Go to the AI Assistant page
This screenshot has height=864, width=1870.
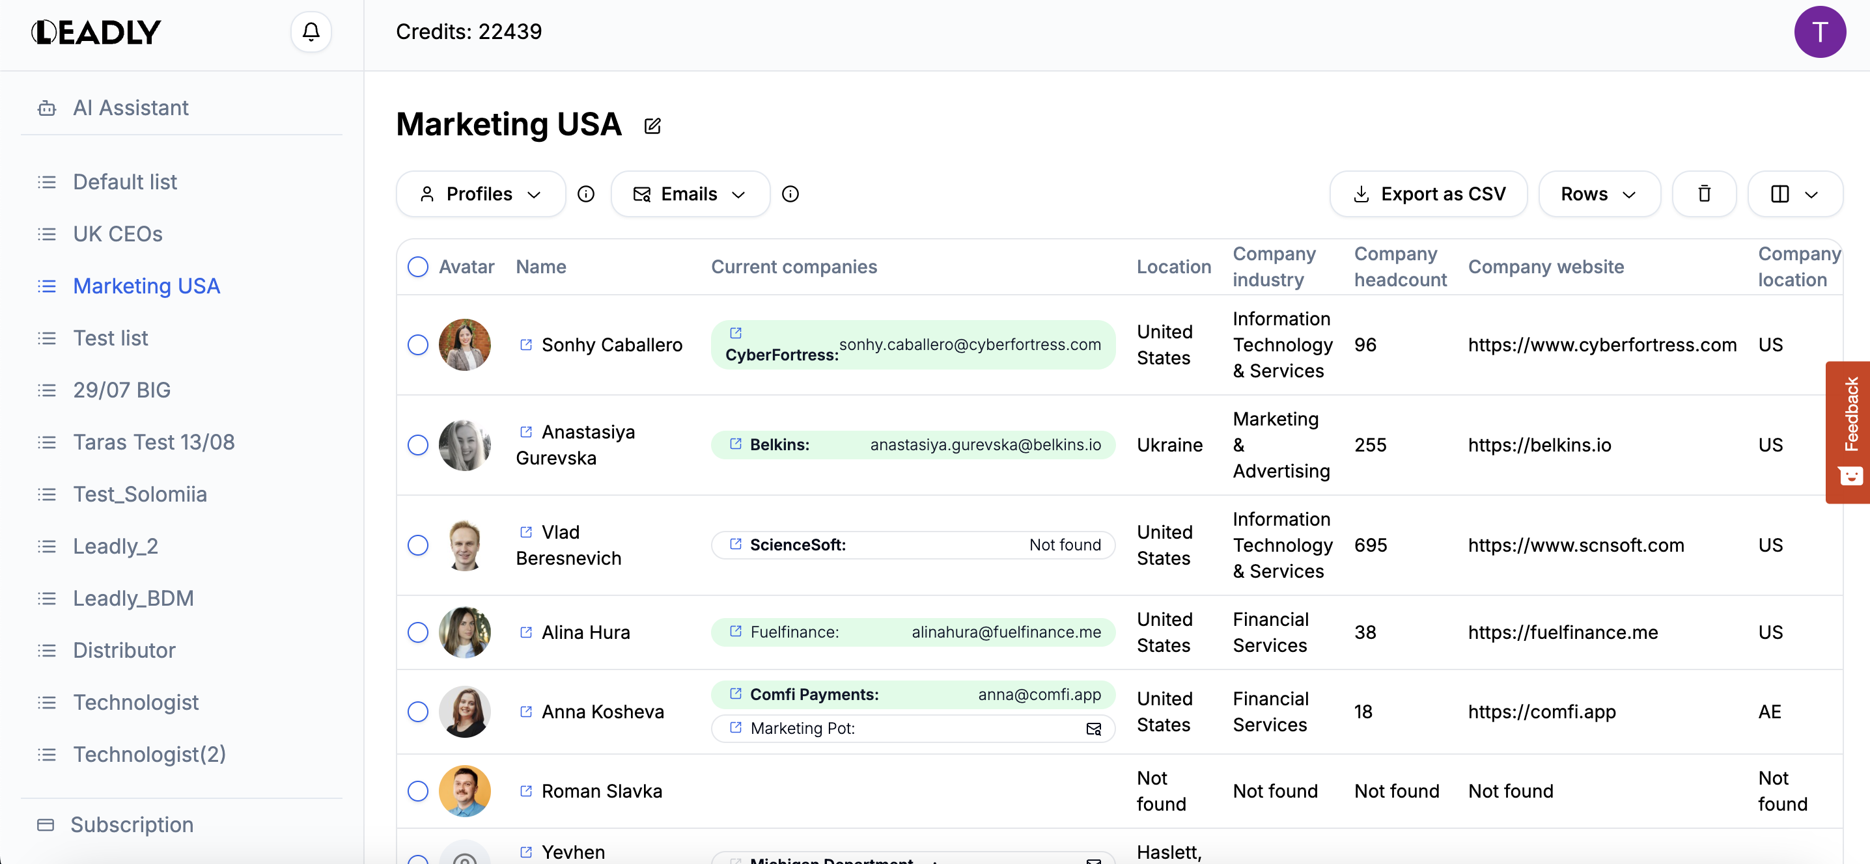pos(131,107)
